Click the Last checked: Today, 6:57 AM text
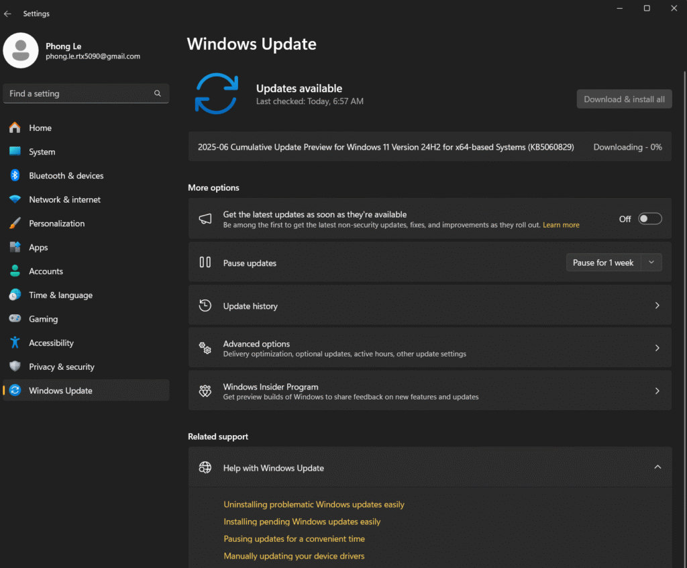Image resolution: width=687 pixels, height=568 pixels. [x=310, y=101]
